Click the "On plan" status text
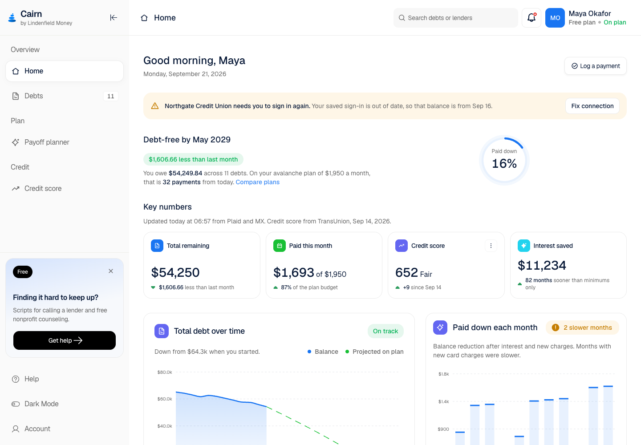Image resolution: width=641 pixels, height=445 pixels. click(615, 22)
